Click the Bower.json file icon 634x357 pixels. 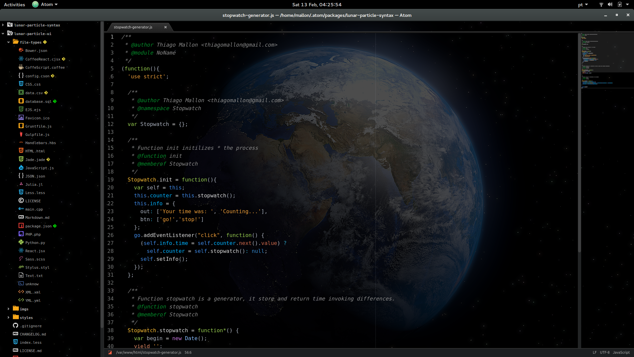point(21,50)
